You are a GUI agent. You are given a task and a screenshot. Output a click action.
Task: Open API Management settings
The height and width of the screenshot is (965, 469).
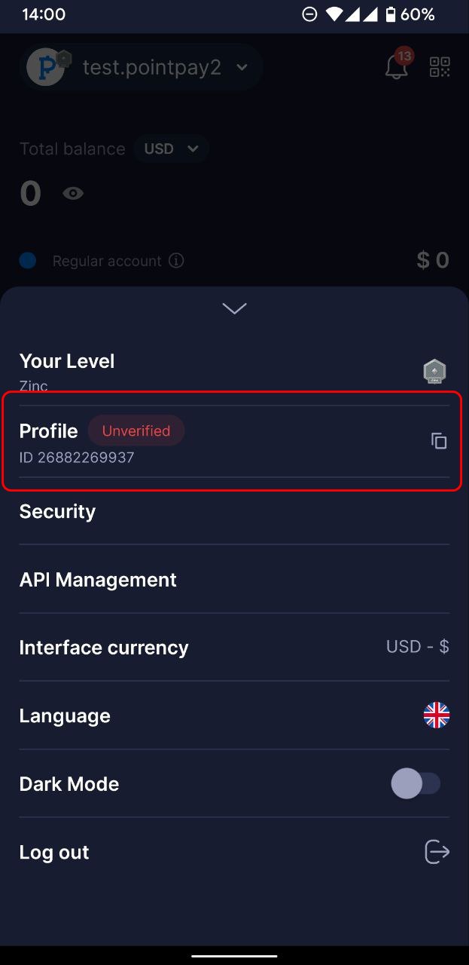(98, 579)
